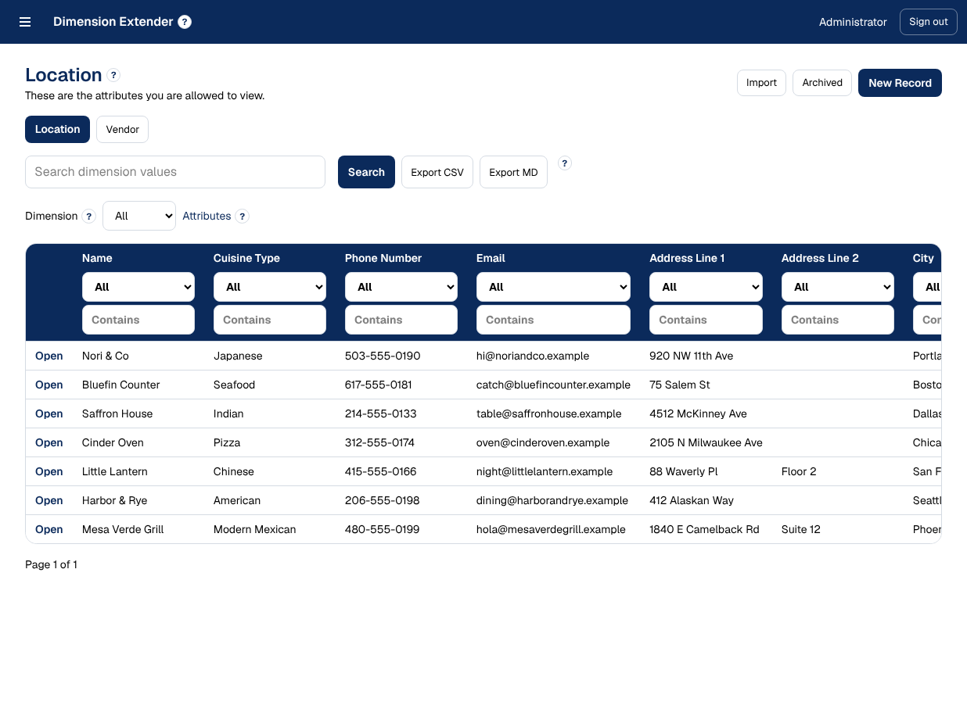The height and width of the screenshot is (716, 967).
Task: Click the Address Line 1 header
Action: tap(687, 258)
